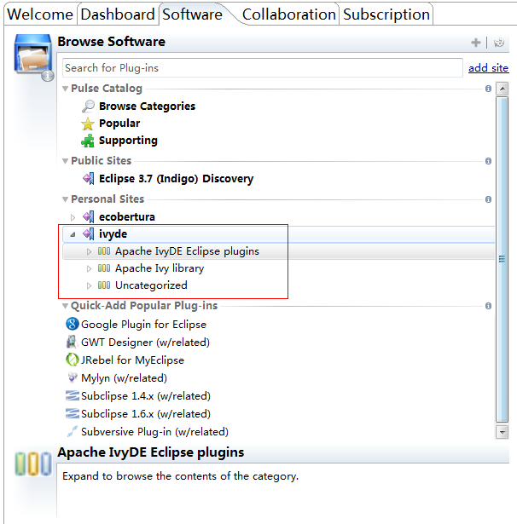Screen dimensions: 517x524
Task: Click the plus icon in Browse Software header
Action: pyautogui.click(x=475, y=43)
